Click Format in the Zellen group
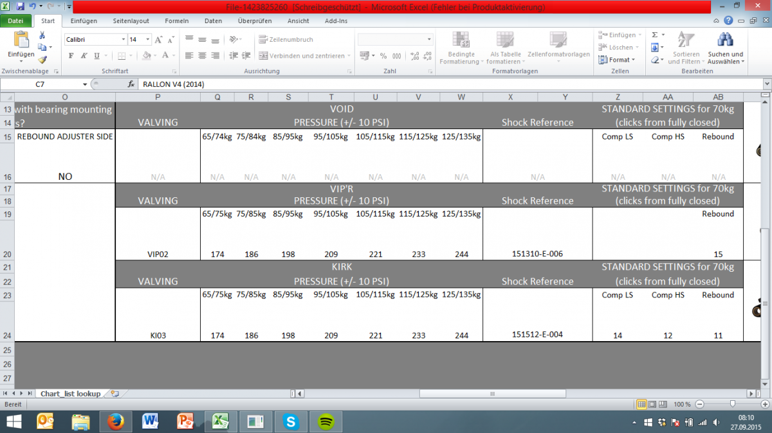 [x=617, y=59]
